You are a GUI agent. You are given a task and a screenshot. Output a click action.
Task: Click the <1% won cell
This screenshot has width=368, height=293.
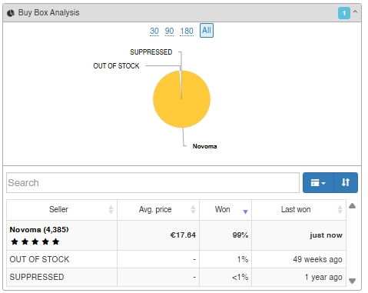tap(226, 277)
